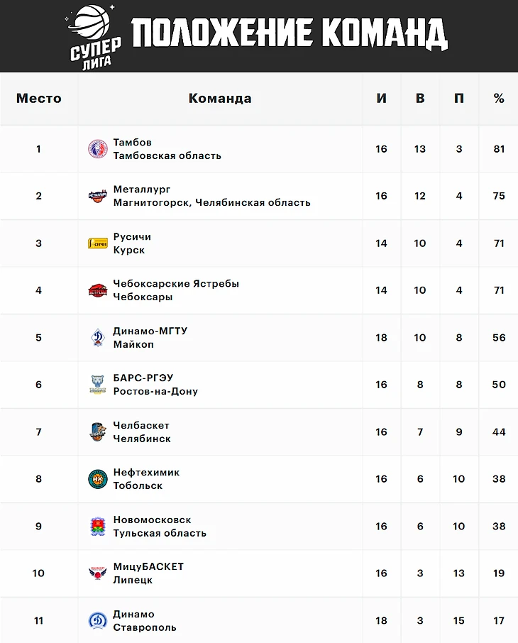Click the Metallurg Magnitogorsk team logo
Viewport: 518px width, 643px height.
pos(97,196)
